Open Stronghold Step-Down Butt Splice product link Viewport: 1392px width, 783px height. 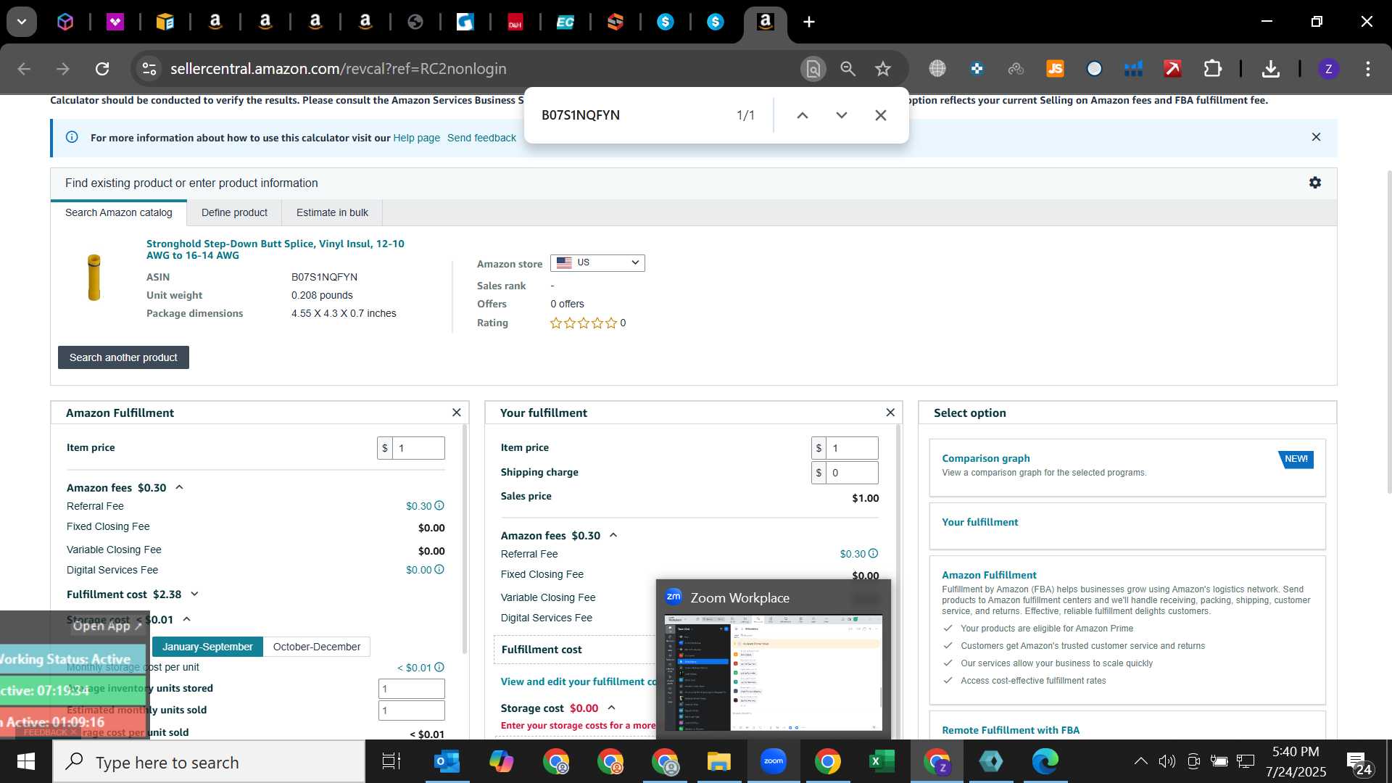coord(275,249)
